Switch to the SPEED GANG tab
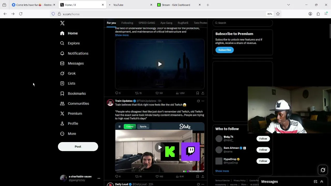The height and width of the screenshot is (186, 331). coord(147,23)
